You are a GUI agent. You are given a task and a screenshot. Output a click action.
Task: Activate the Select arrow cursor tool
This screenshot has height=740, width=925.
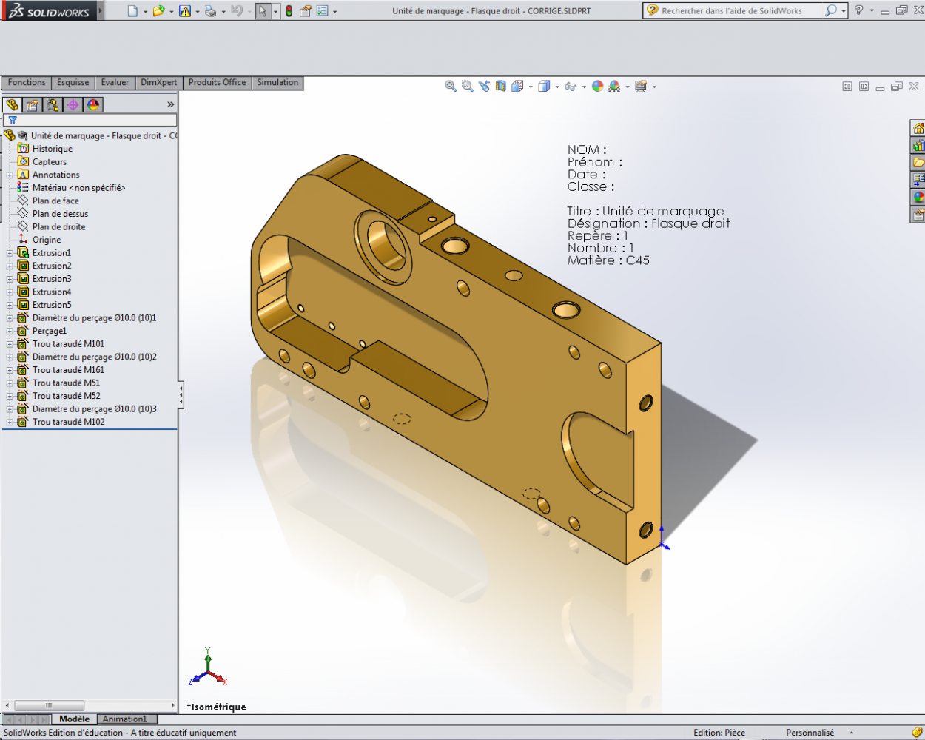262,11
